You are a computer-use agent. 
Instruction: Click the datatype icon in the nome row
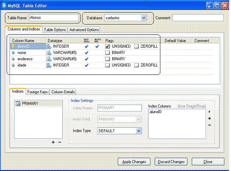(x=49, y=52)
